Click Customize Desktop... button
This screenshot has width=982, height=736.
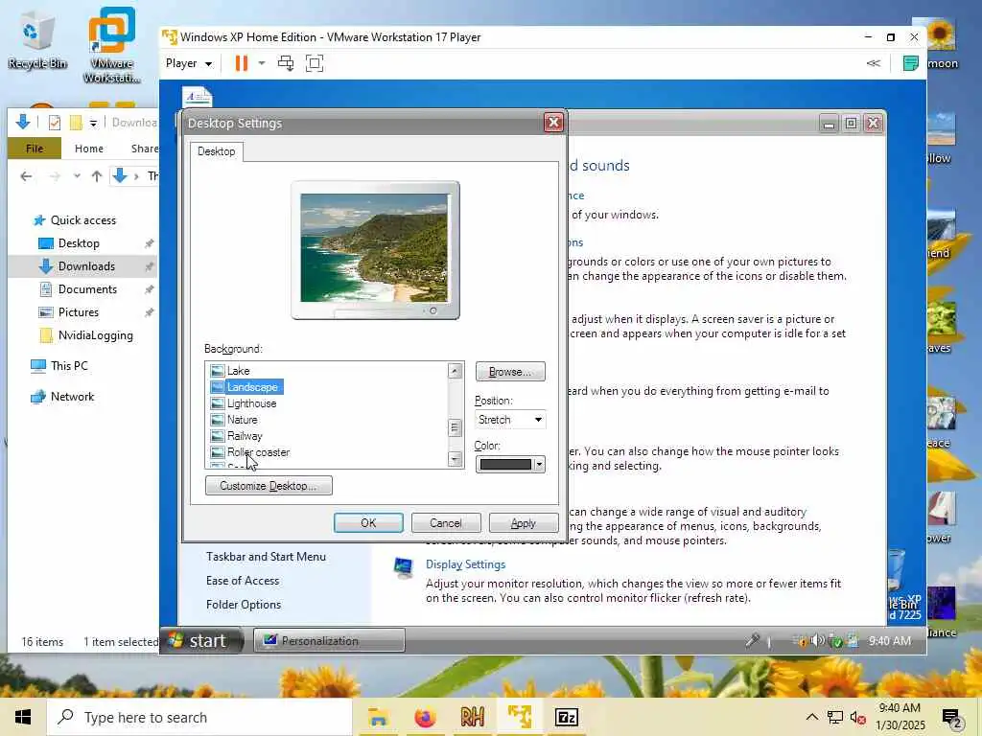coord(269,486)
